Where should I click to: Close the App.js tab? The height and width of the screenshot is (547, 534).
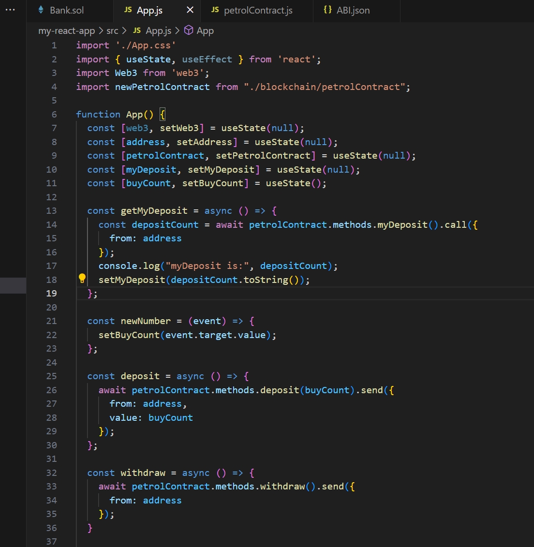pyautogui.click(x=190, y=10)
